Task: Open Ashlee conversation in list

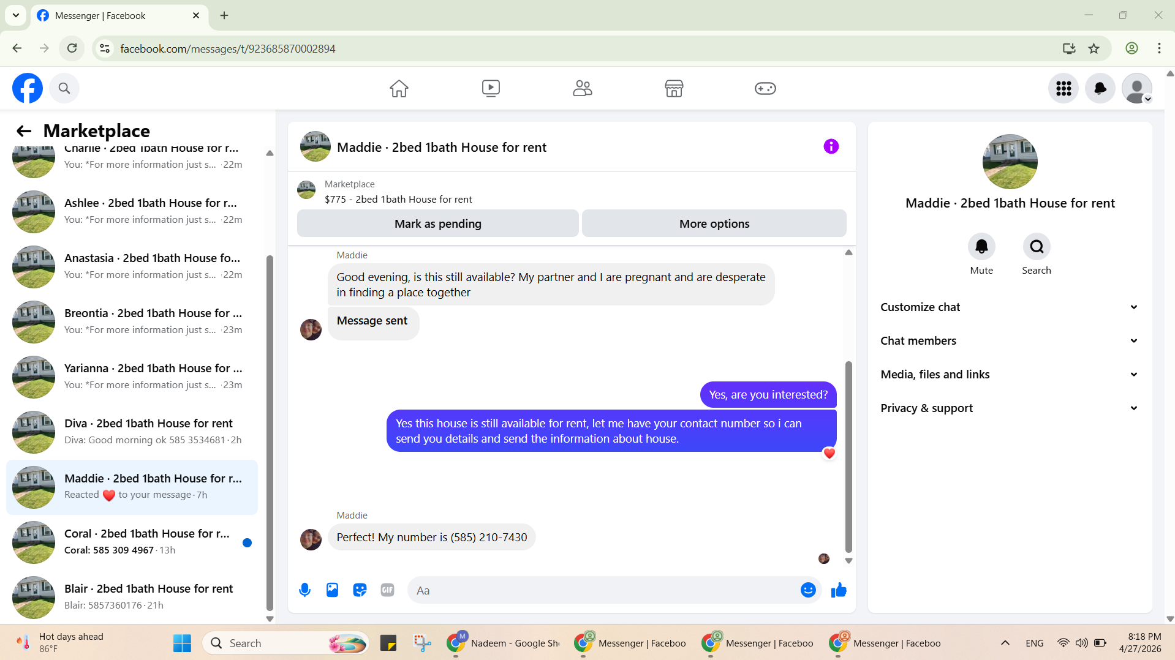Action: pos(132,212)
